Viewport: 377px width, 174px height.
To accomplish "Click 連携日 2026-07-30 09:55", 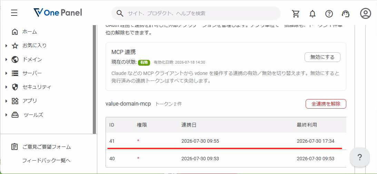I will point(200,141).
